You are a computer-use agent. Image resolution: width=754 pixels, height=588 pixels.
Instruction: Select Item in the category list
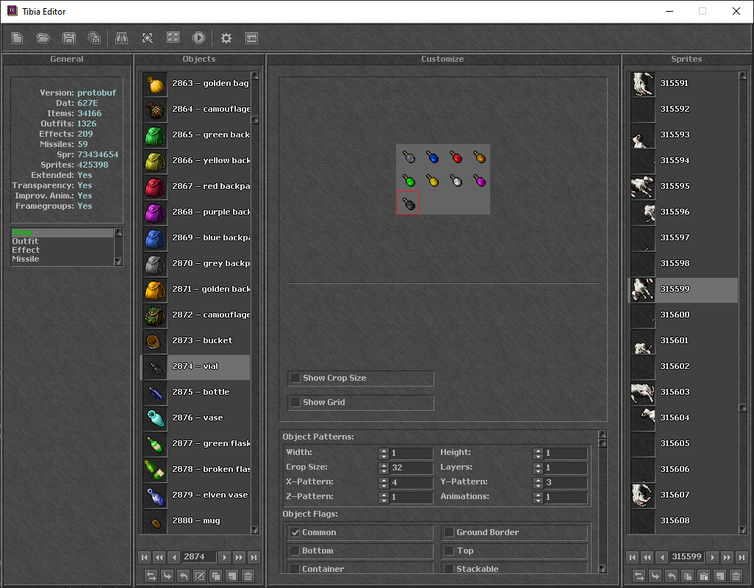click(x=62, y=233)
